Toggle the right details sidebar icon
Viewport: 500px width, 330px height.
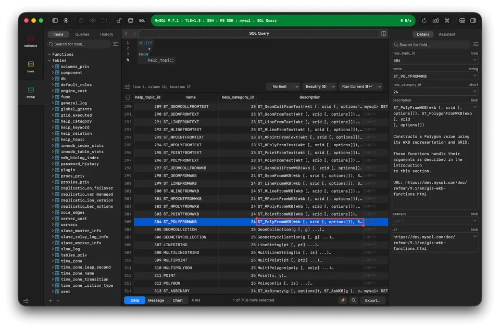473,20
